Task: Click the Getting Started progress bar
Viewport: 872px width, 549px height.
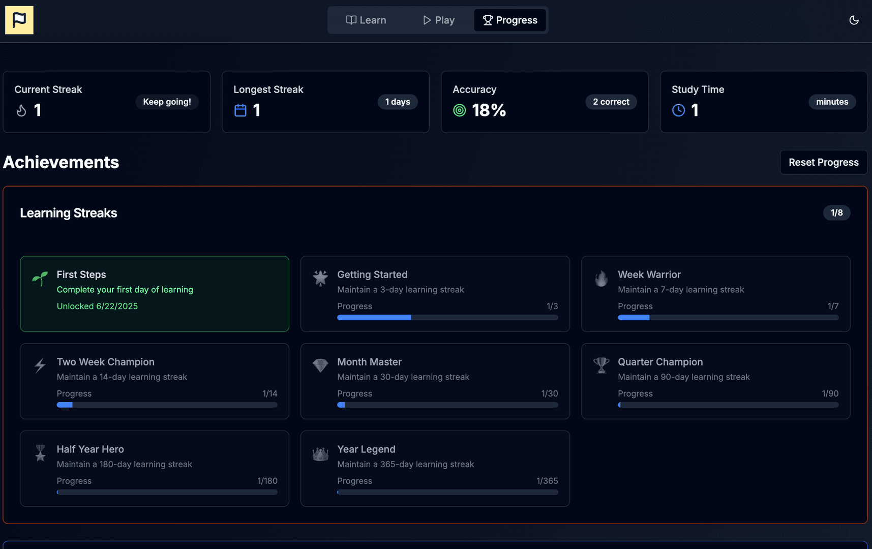Action: click(x=447, y=318)
